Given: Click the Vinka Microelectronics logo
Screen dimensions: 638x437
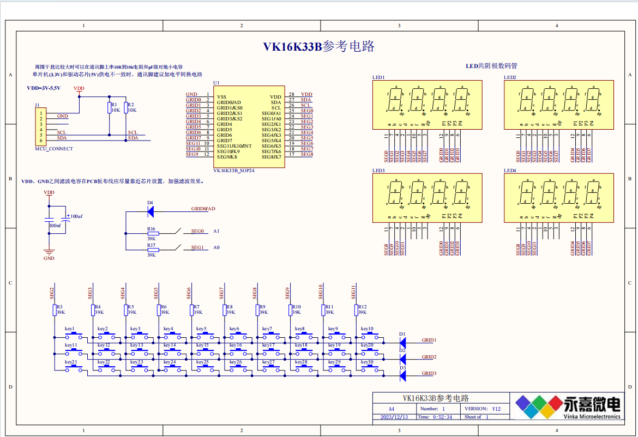Looking at the screenshot, I should 568,406.
